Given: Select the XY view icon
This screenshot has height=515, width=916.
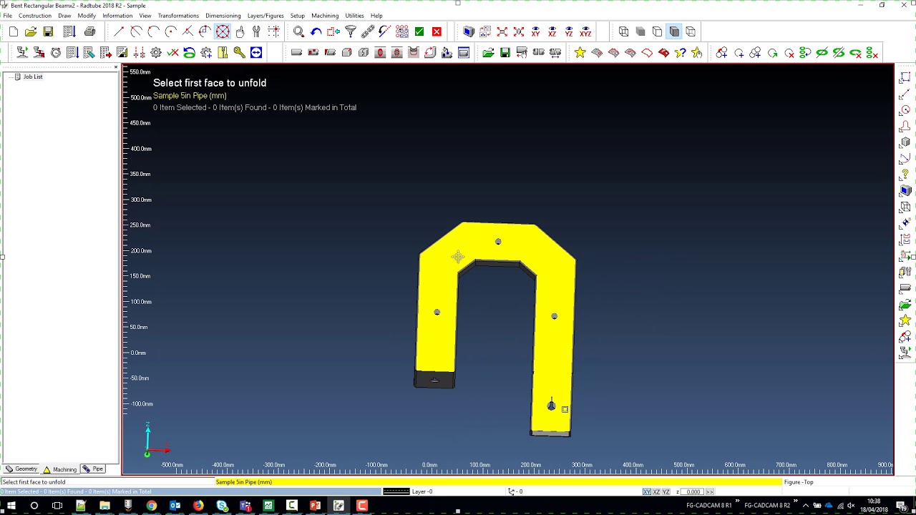Looking at the screenshot, I should [535, 31].
